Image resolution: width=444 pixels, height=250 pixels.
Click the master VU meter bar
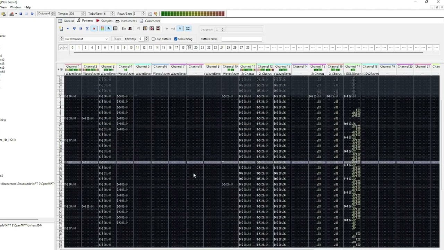click(193, 14)
